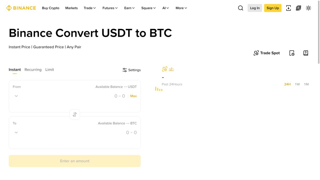This screenshot has height=180, width=320.
Task: Click Available Balance -- USDT text
Action: click(x=116, y=87)
